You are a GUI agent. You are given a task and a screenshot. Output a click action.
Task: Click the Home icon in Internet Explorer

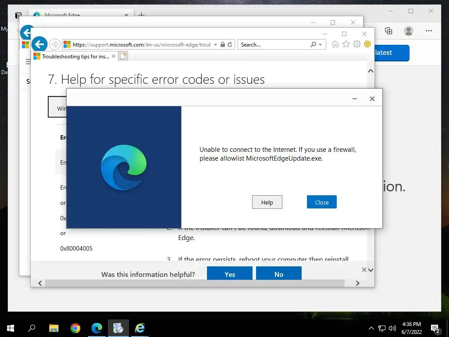pyautogui.click(x=335, y=44)
